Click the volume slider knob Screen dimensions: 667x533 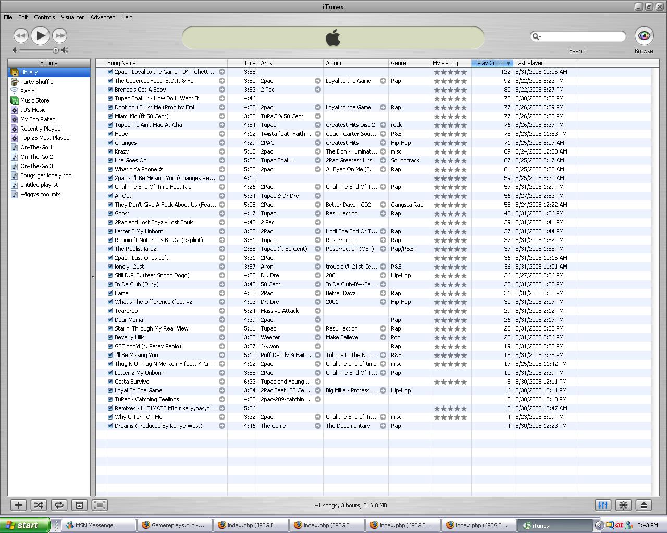(x=55, y=50)
